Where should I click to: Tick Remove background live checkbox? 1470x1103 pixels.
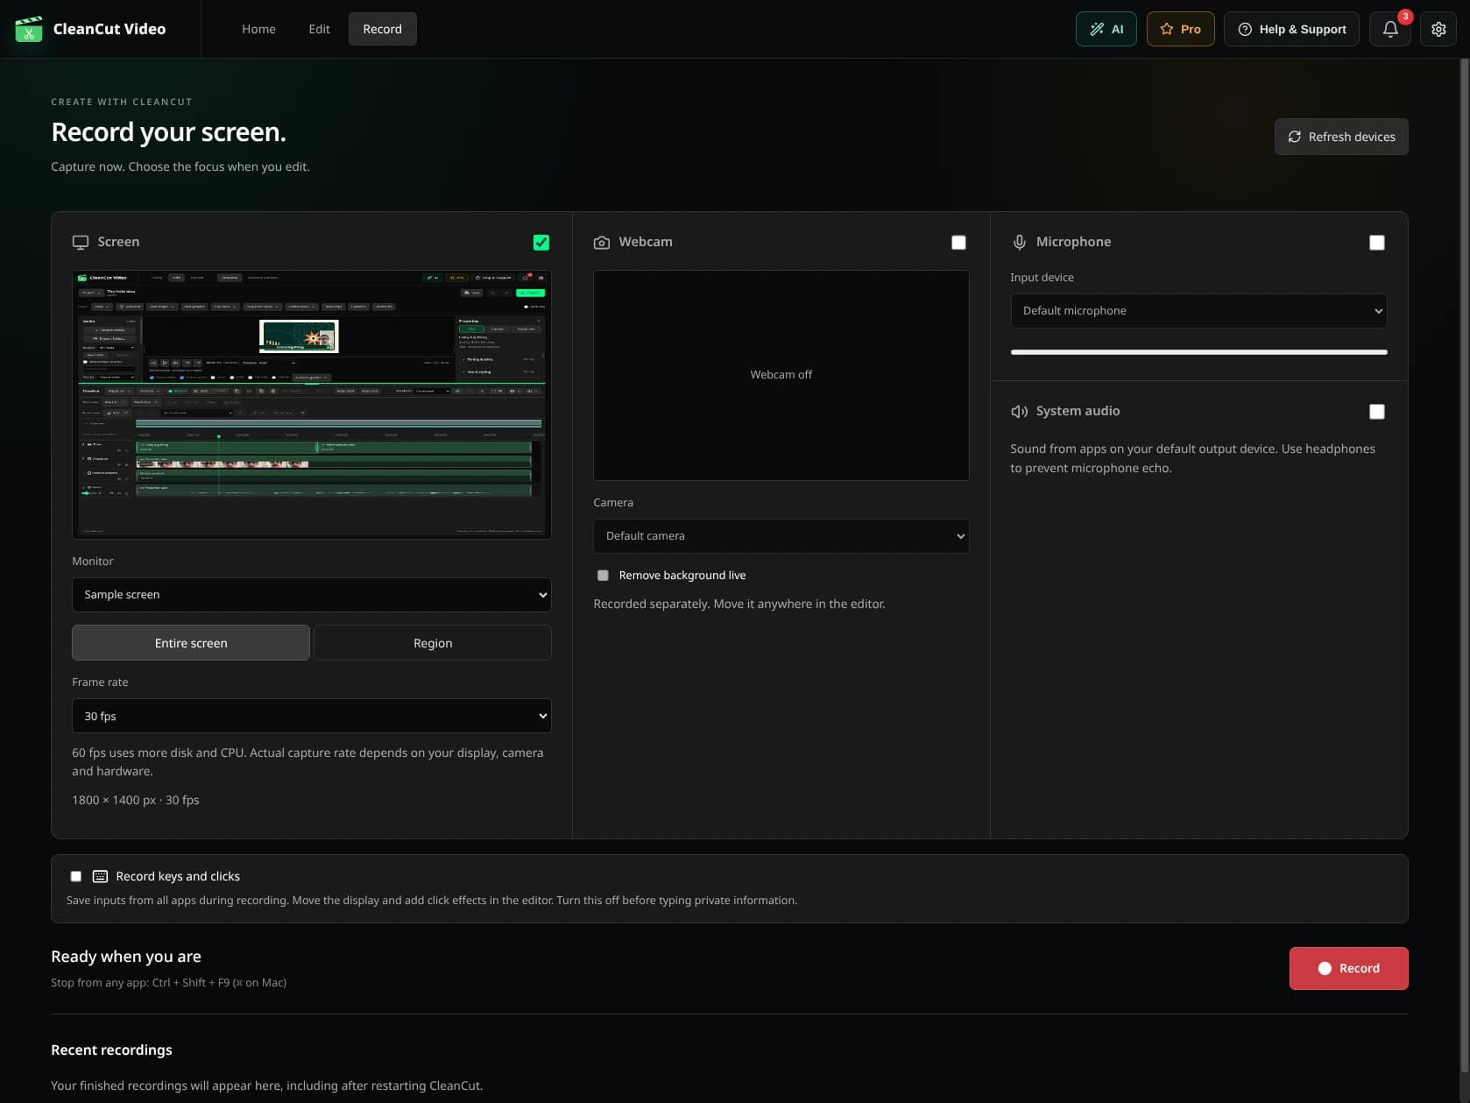pyautogui.click(x=603, y=576)
